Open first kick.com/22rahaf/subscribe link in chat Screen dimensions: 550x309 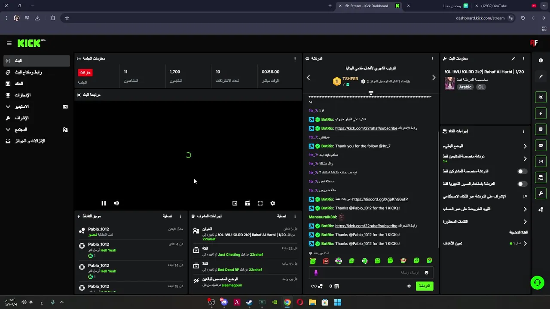coord(366,128)
